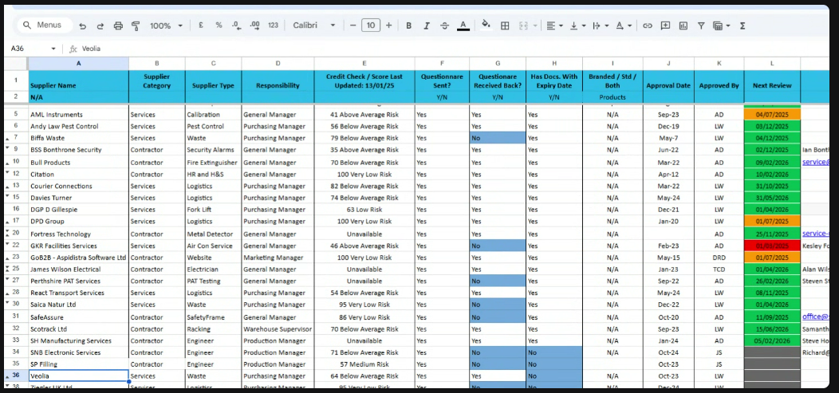The height and width of the screenshot is (393, 839).
Task: Increase font size with plus button
Action: (x=389, y=26)
